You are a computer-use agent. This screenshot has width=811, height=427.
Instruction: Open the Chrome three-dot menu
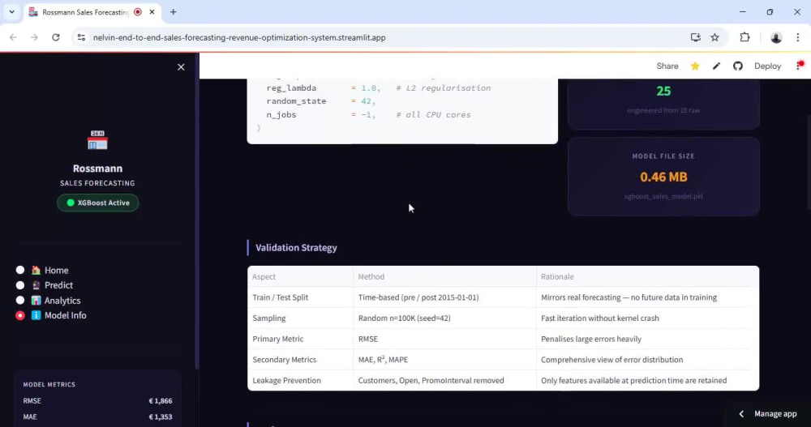(797, 37)
